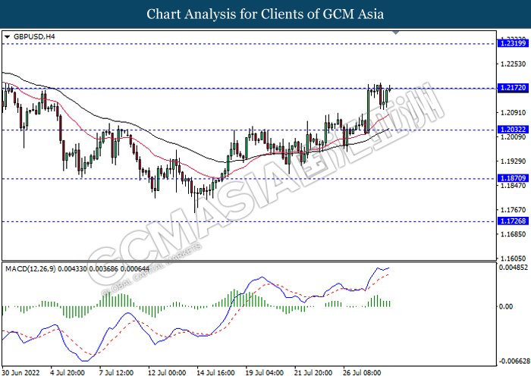
Task: Click the 1.23199 price level label
Action: 513,43
